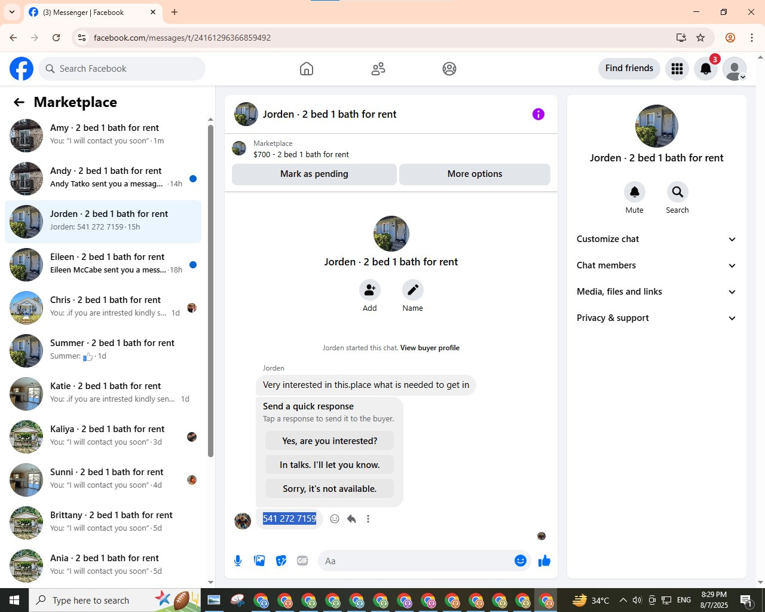765x612 pixels.
Task: Send a thumbs-up like
Action: tap(544, 561)
